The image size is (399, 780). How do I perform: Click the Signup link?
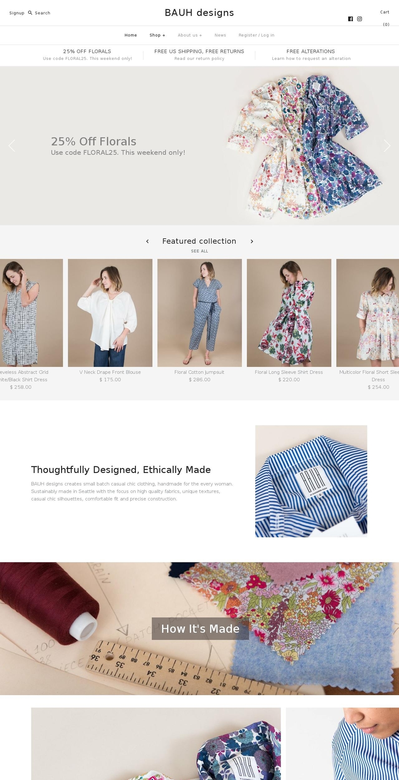coord(17,13)
